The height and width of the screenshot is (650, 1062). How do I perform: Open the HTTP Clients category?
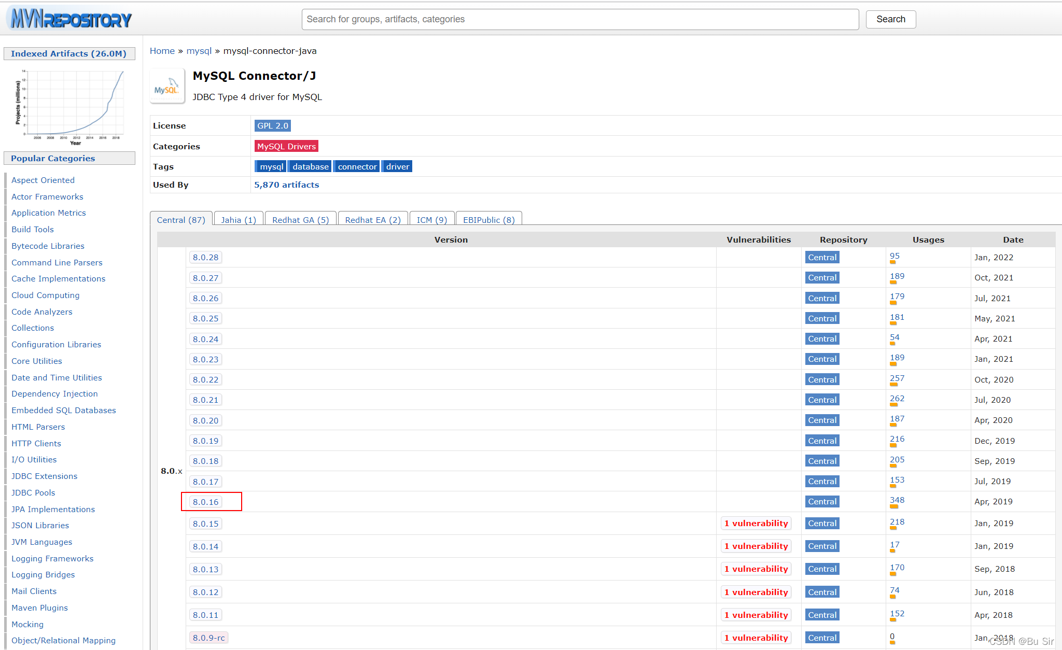[x=36, y=443]
